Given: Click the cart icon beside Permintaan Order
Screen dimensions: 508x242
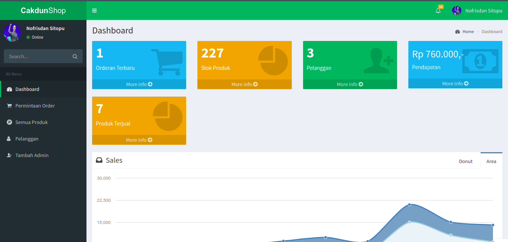Looking at the screenshot, I should [x=9, y=106].
